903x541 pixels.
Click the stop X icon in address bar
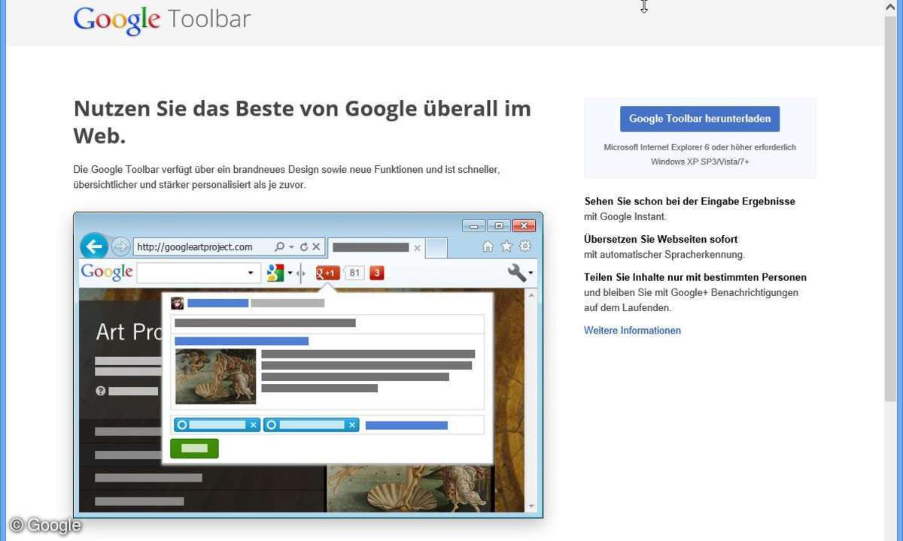pyautogui.click(x=316, y=246)
